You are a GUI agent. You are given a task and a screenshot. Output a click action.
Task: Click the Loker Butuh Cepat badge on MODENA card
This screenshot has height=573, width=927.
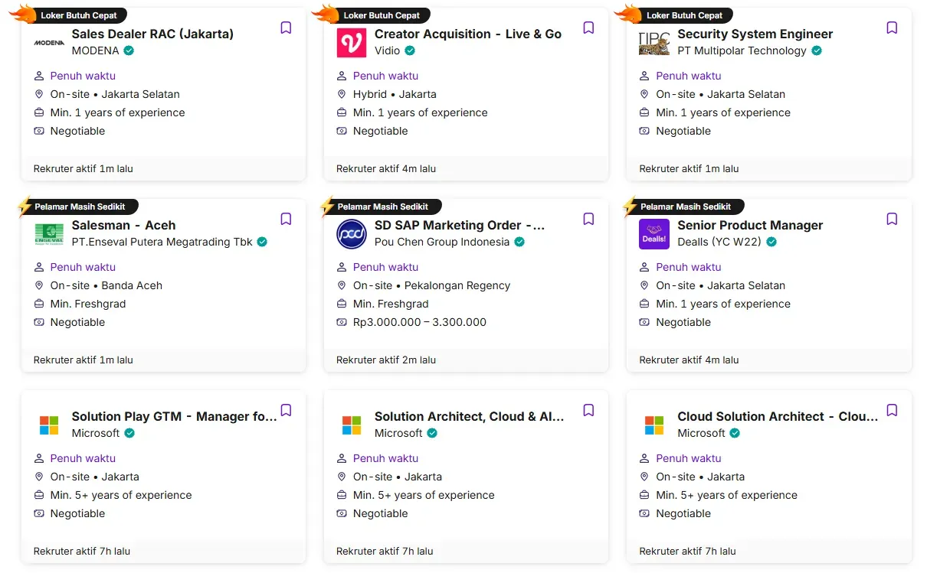(78, 15)
